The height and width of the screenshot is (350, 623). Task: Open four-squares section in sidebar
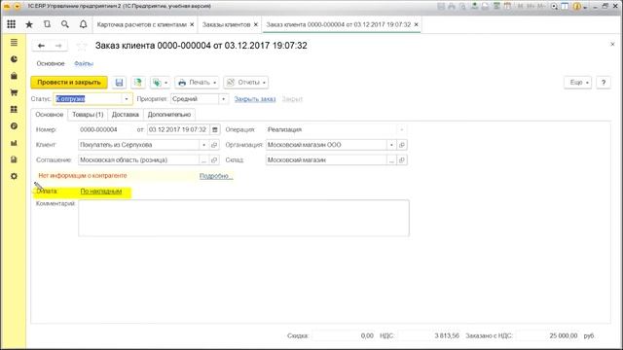tap(14, 109)
